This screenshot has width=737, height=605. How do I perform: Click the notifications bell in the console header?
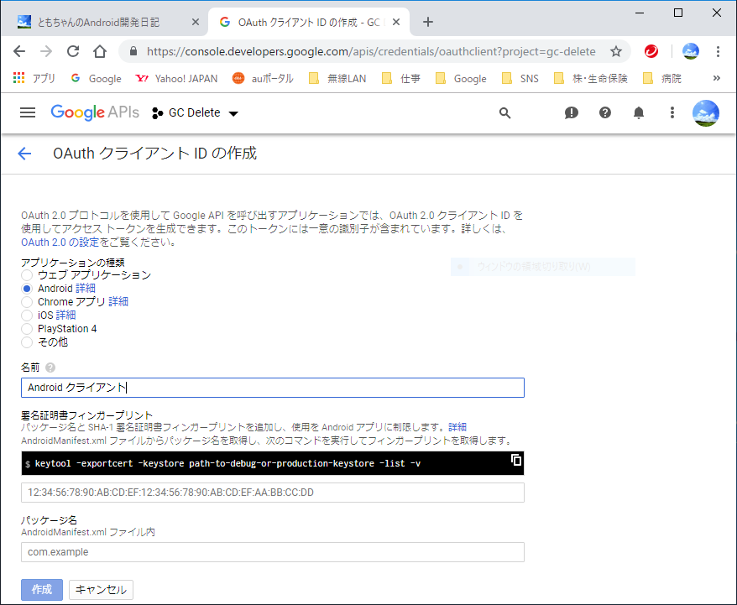click(639, 112)
